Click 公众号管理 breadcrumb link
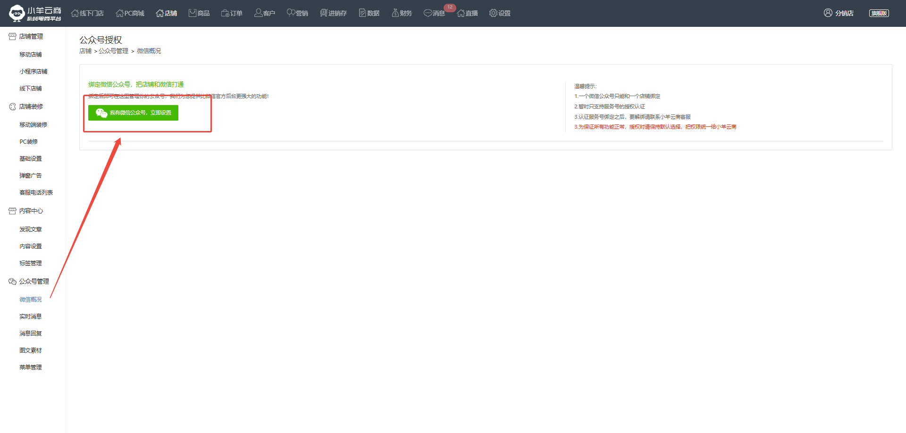The height and width of the screenshot is (433, 906). [x=113, y=51]
